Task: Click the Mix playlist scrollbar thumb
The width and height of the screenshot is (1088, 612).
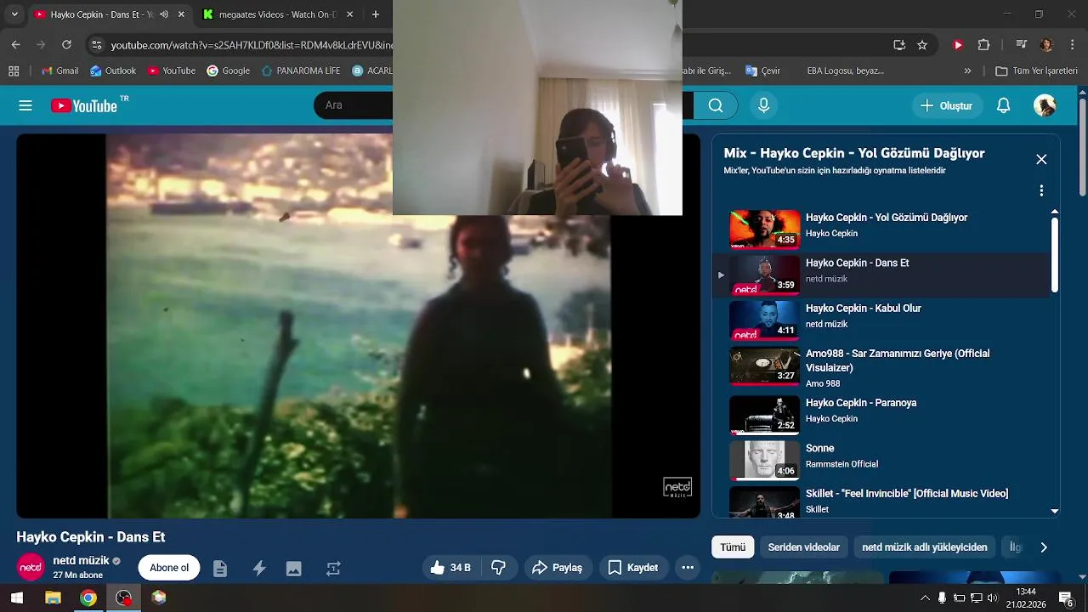Action: click(1055, 255)
